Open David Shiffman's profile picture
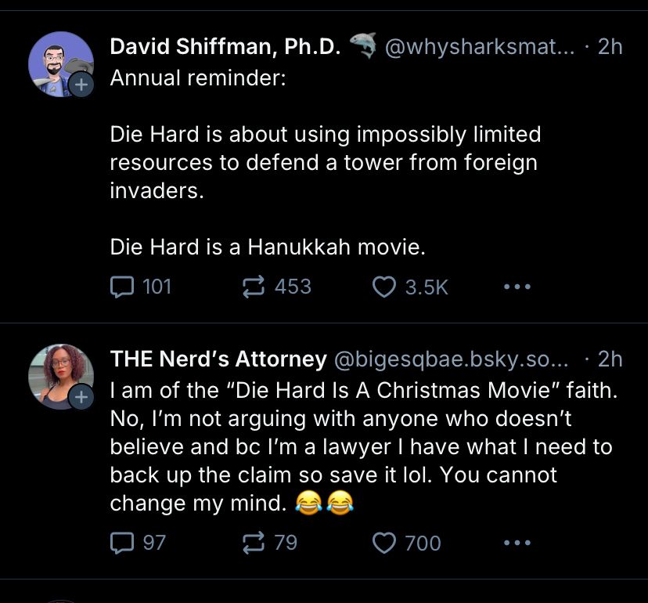 pyautogui.click(x=61, y=64)
